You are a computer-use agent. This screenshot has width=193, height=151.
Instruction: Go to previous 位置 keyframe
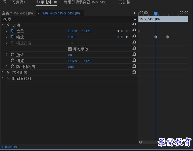point(118,31)
